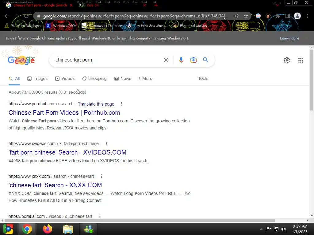
Task: Open File Explorer from the taskbar
Action: pos(68,229)
